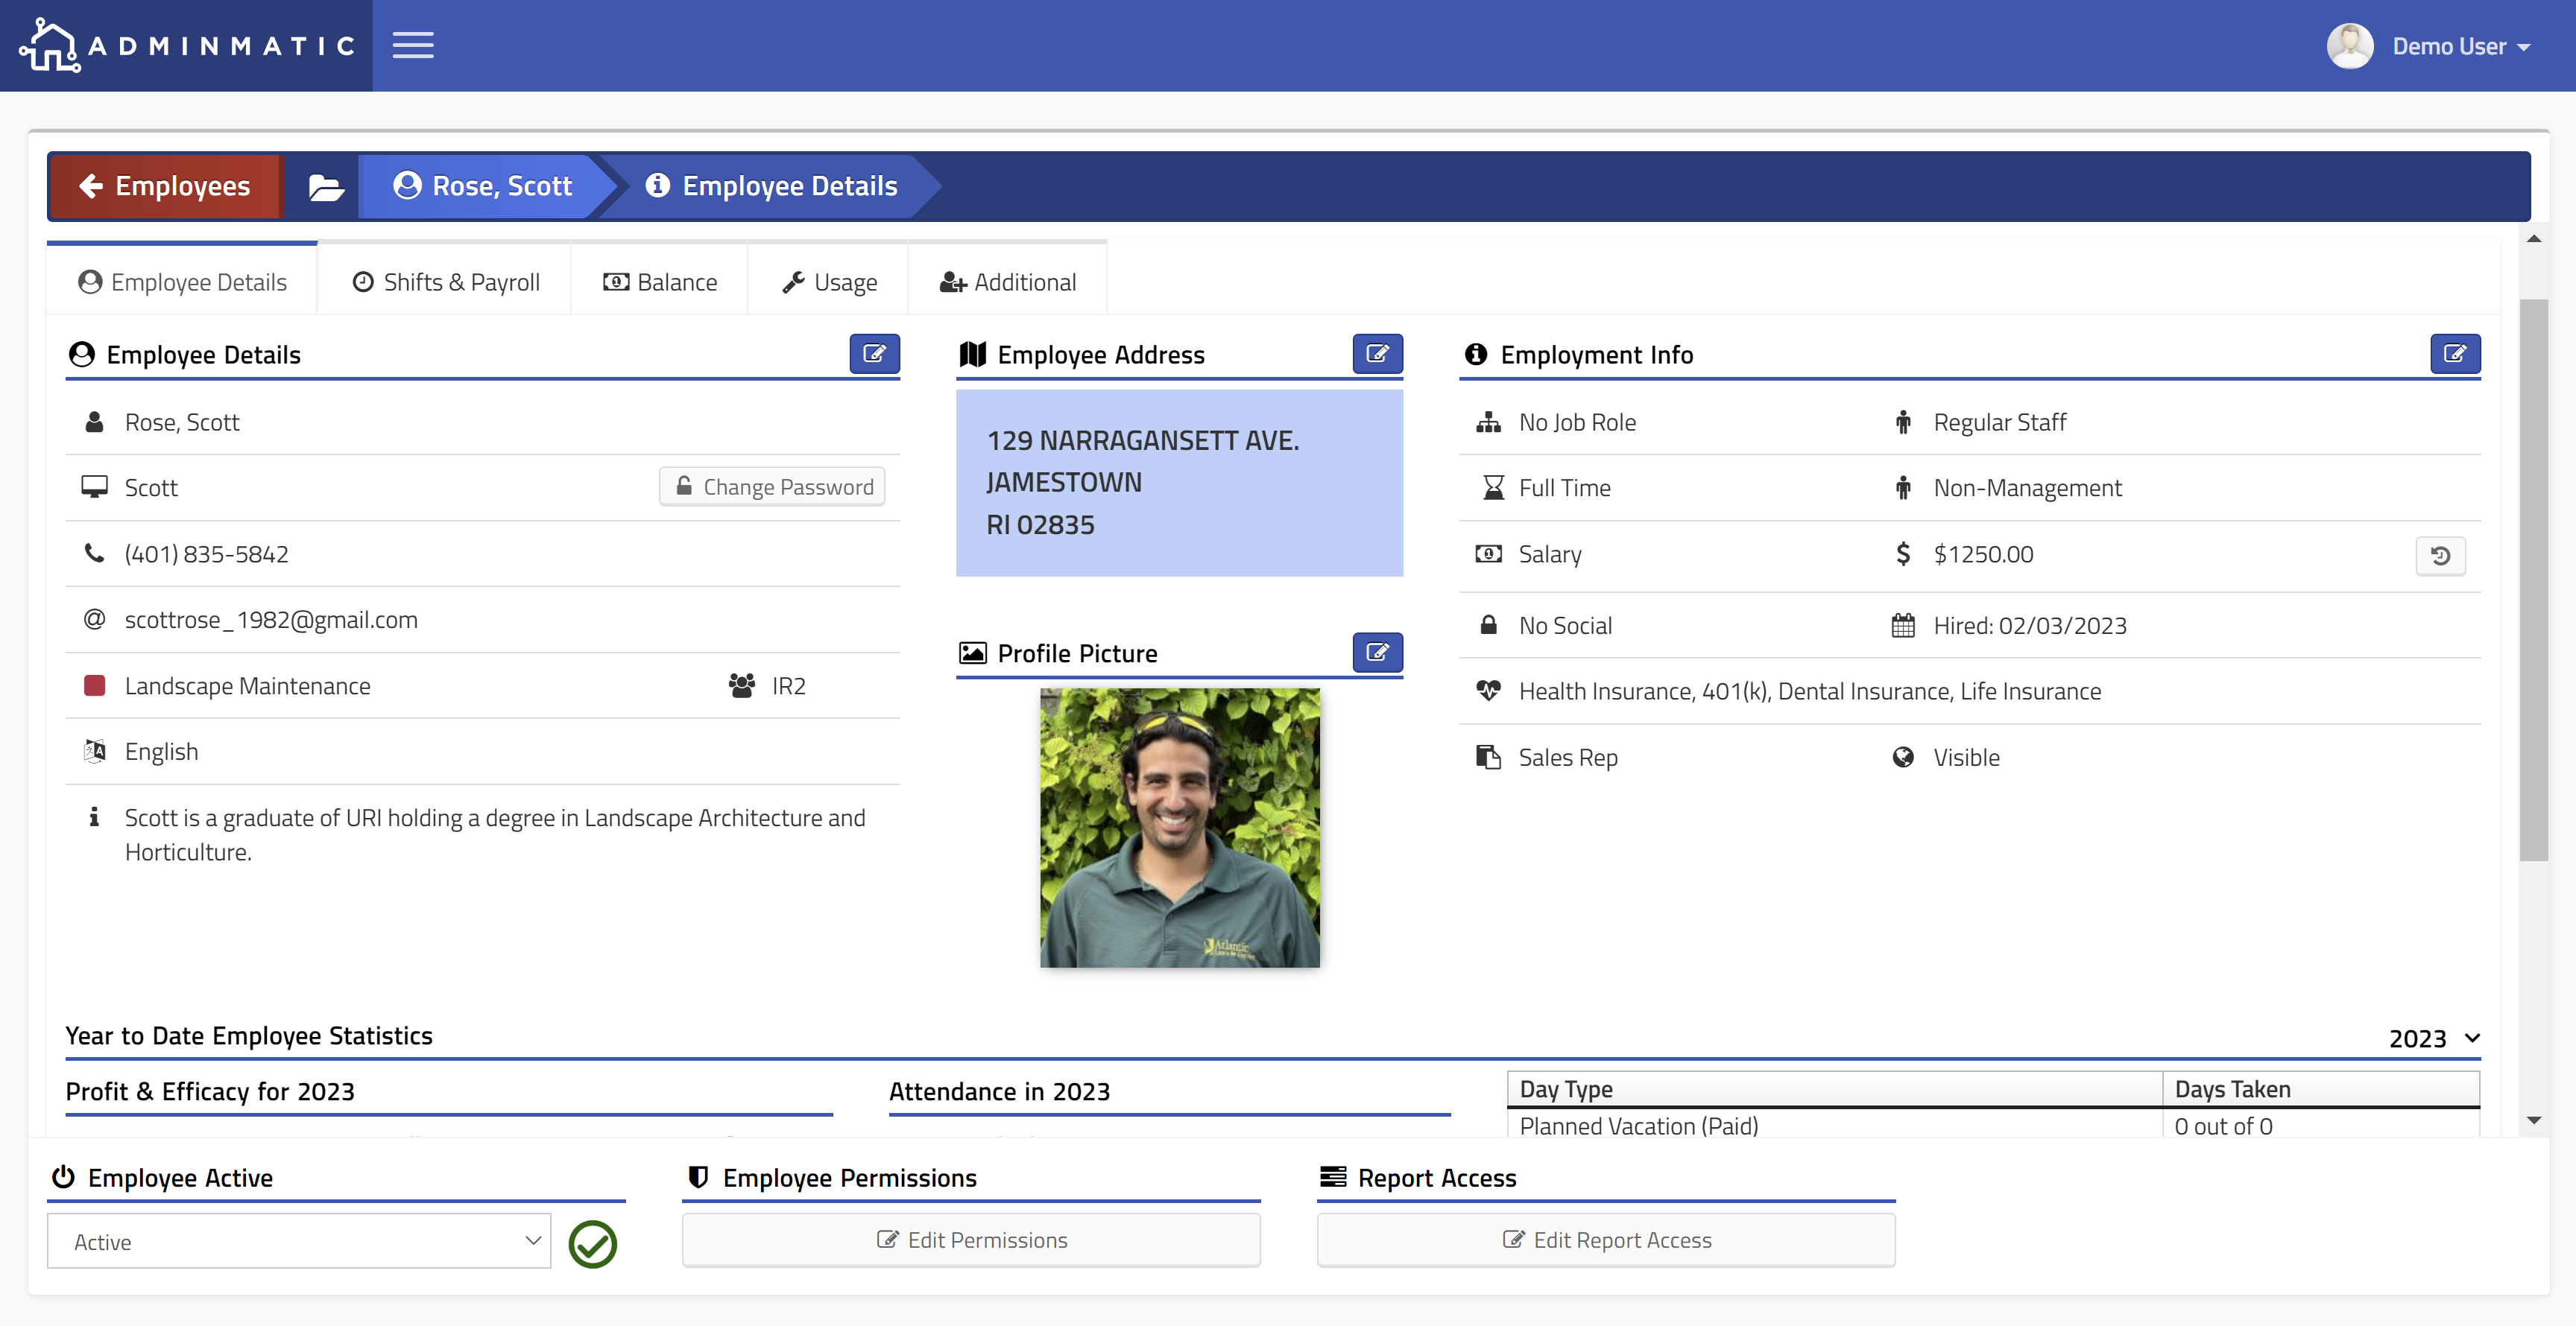
Task: Click the hourglass icon beside Full Time
Action: coord(1493,486)
